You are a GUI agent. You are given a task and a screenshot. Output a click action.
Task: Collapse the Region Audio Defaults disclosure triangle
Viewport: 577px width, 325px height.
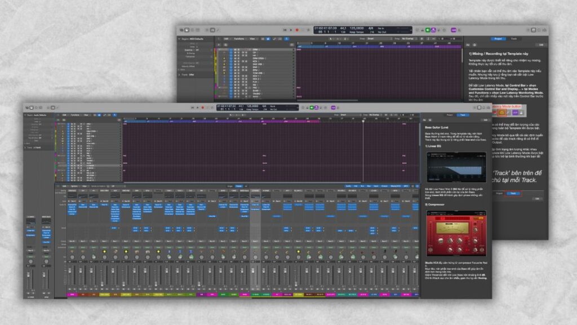click(25, 115)
